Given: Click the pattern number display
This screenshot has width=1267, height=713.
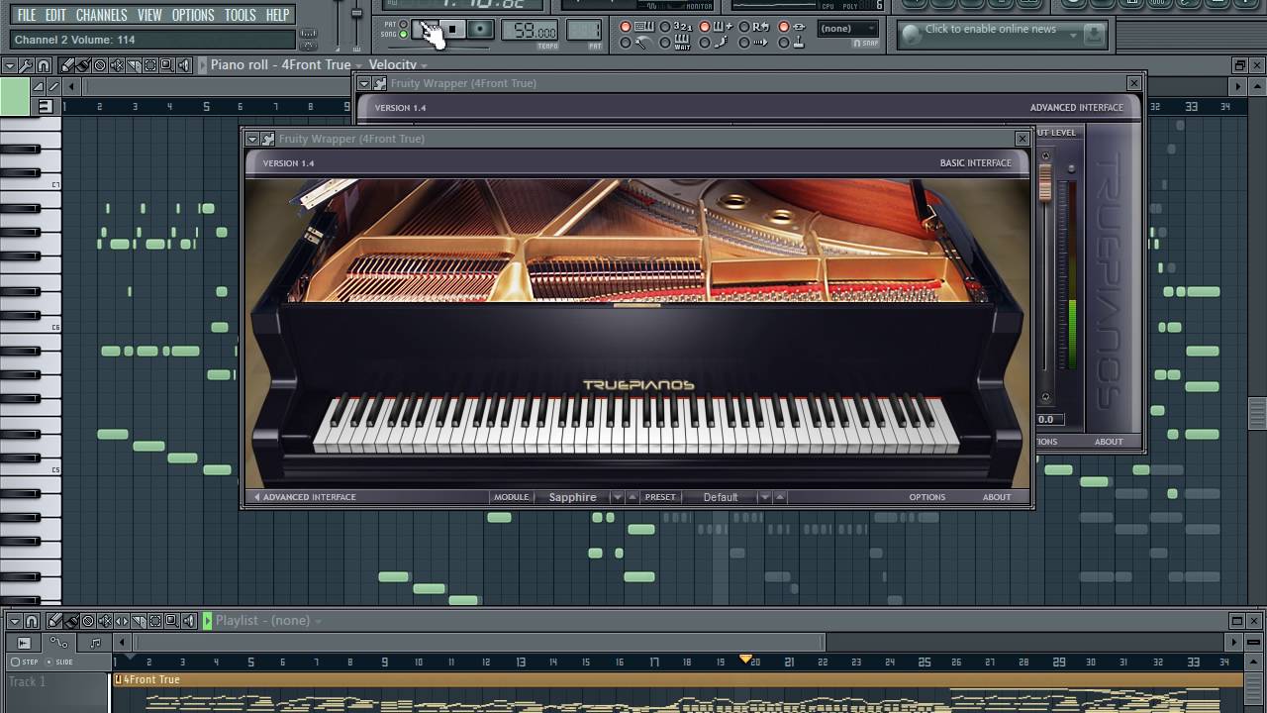Looking at the screenshot, I should point(584,30).
